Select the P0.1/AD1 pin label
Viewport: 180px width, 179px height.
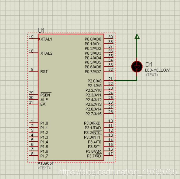point(93,44)
